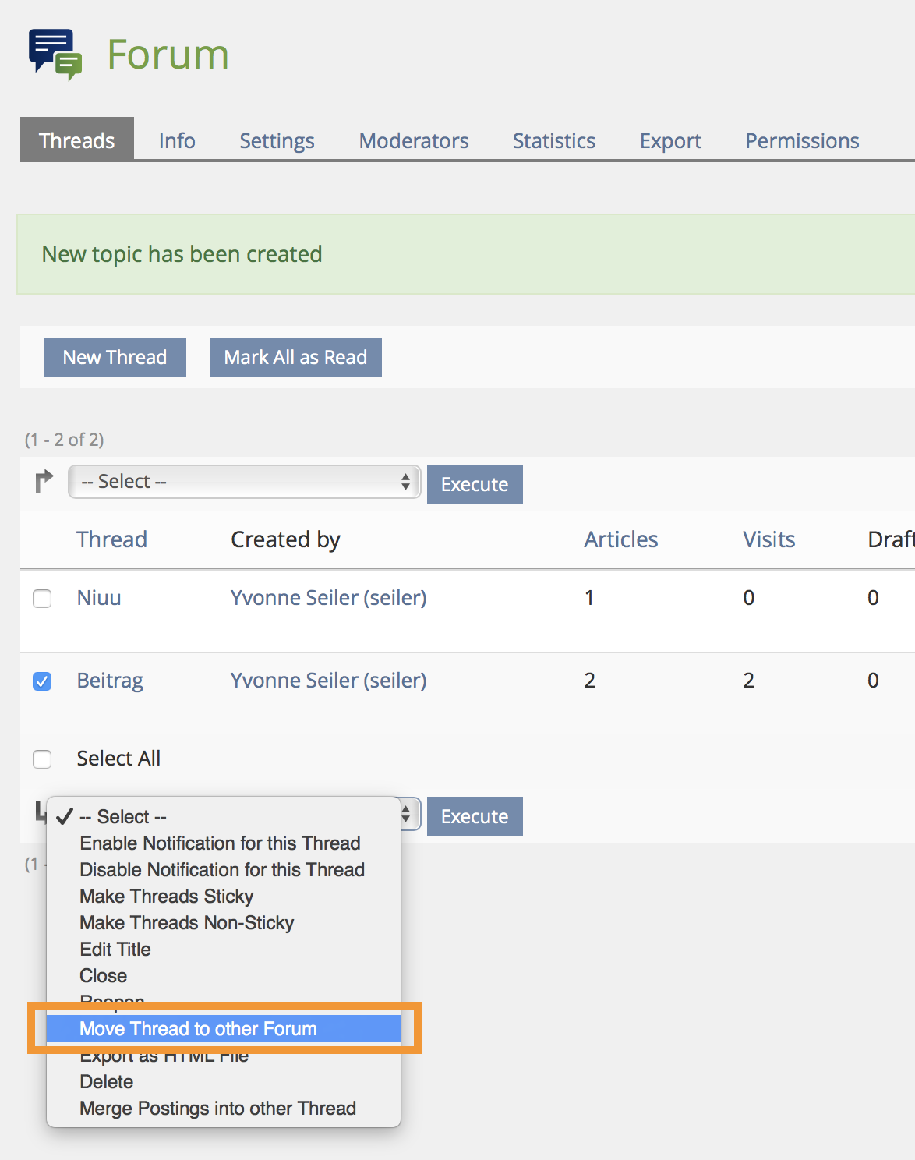Open Yvonne Seiler profile in Niuu row

pos(328,598)
